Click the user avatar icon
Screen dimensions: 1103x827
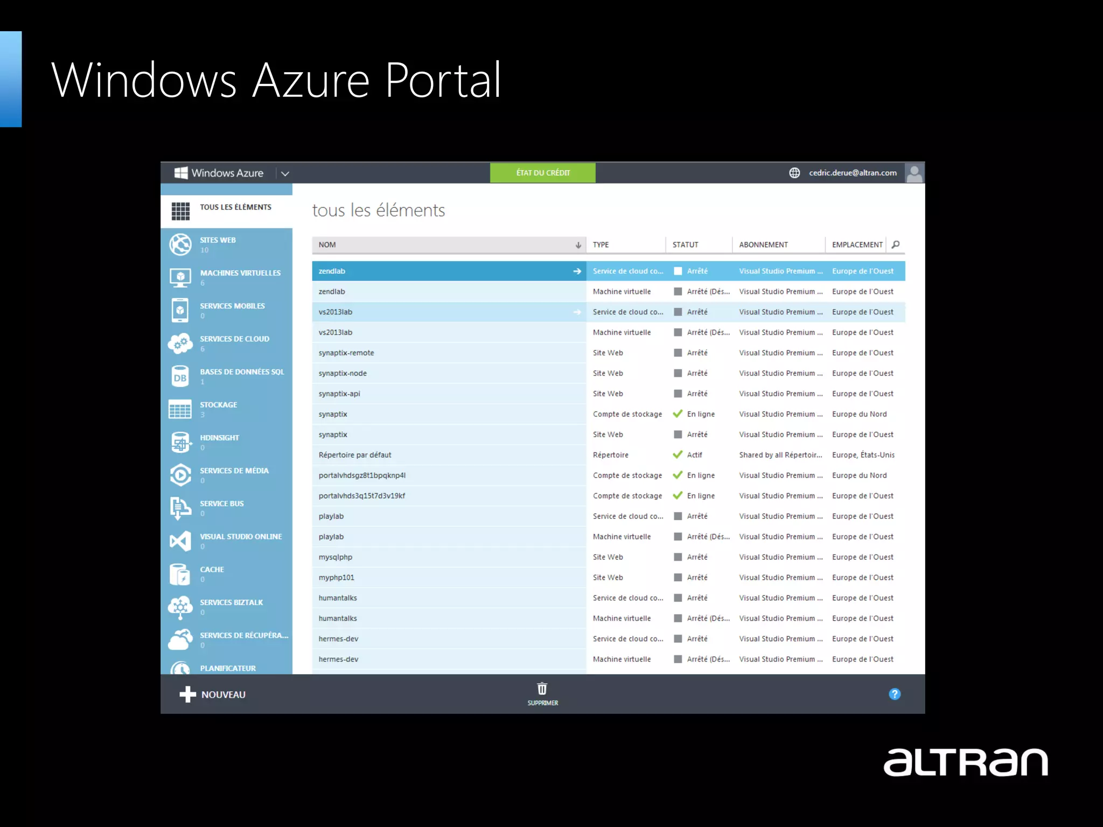point(914,173)
